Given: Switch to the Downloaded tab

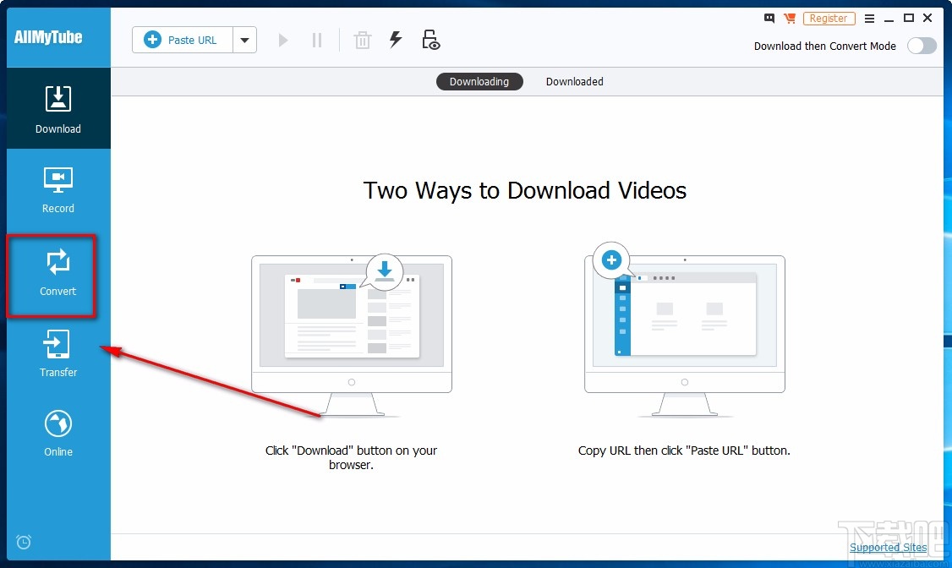Looking at the screenshot, I should (574, 81).
